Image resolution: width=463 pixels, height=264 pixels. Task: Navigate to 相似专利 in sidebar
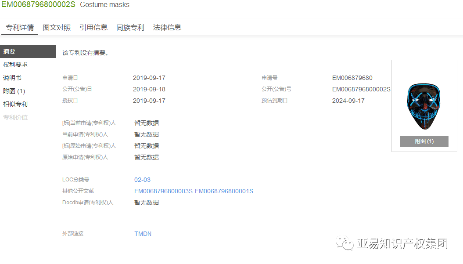point(15,104)
